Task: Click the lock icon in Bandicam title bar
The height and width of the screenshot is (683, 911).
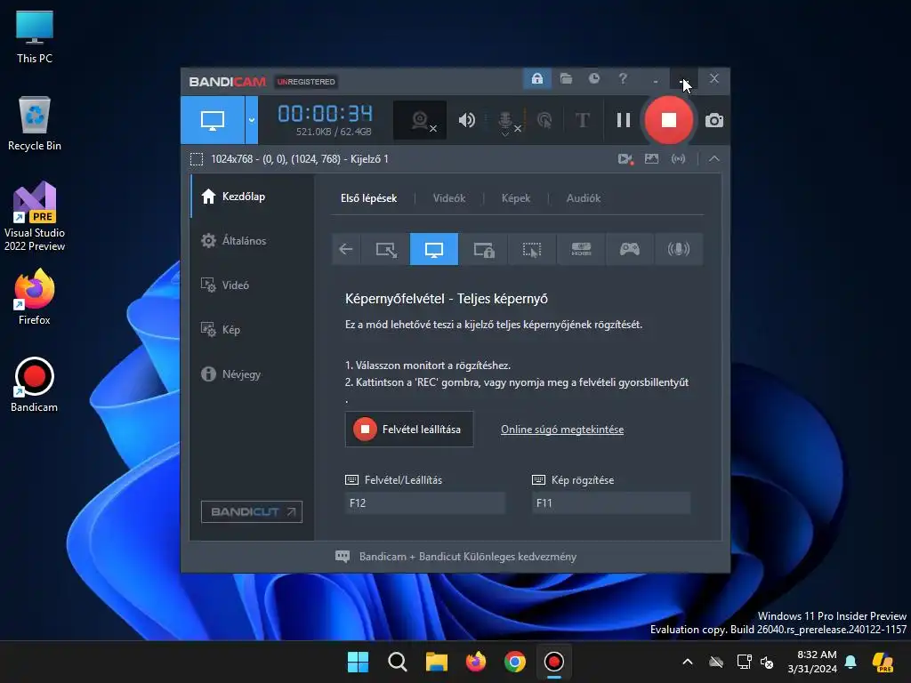Action: pyautogui.click(x=536, y=78)
